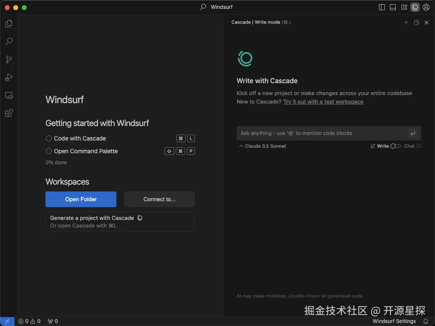This screenshot has height=326, width=435.
Task: Focus the Ask anything Cascade input field
Action: point(329,133)
